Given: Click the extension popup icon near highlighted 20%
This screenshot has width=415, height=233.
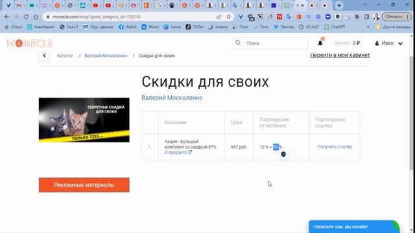Looking at the screenshot, I should [x=283, y=154].
